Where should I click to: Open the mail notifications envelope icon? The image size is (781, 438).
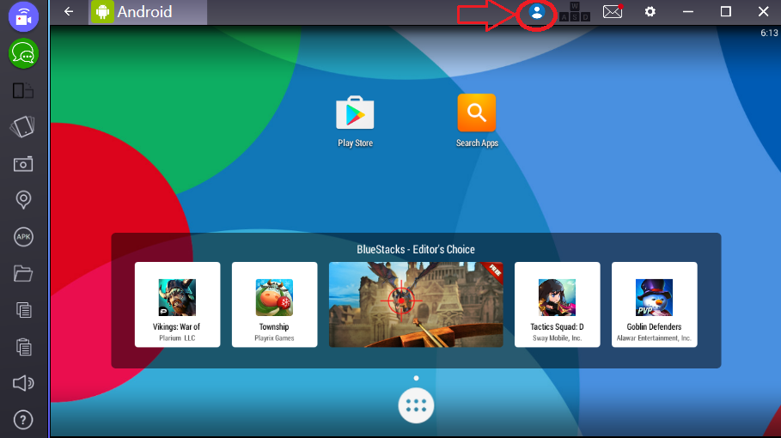(613, 11)
